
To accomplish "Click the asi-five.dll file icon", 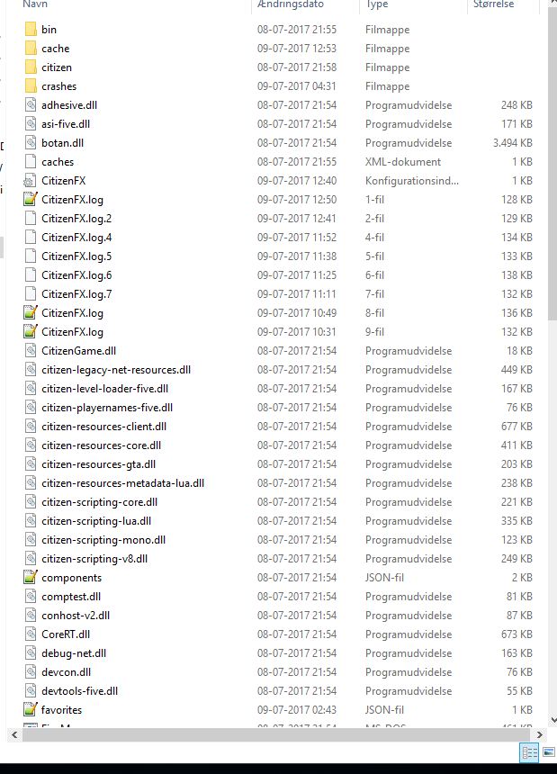I will pyautogui.click(x=30, y=124).
